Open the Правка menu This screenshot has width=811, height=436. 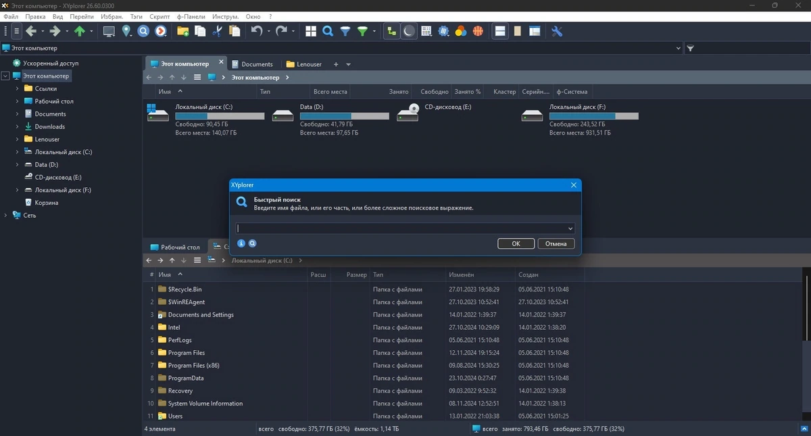pyautogui.click(x=34, y=16)
